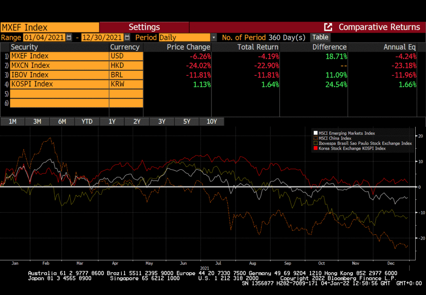
Task: Select the 2Y range button
Action: pyautogui.click(x=137, y=121)
